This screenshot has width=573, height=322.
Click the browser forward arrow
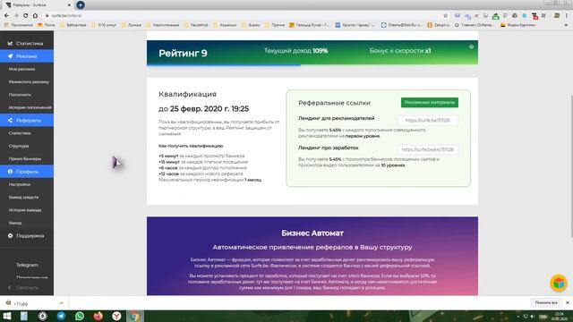(x=16, y=16)
